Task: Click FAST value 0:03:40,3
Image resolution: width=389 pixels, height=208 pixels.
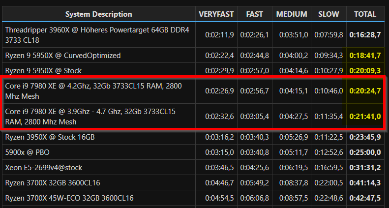Action: click(255, 137)
